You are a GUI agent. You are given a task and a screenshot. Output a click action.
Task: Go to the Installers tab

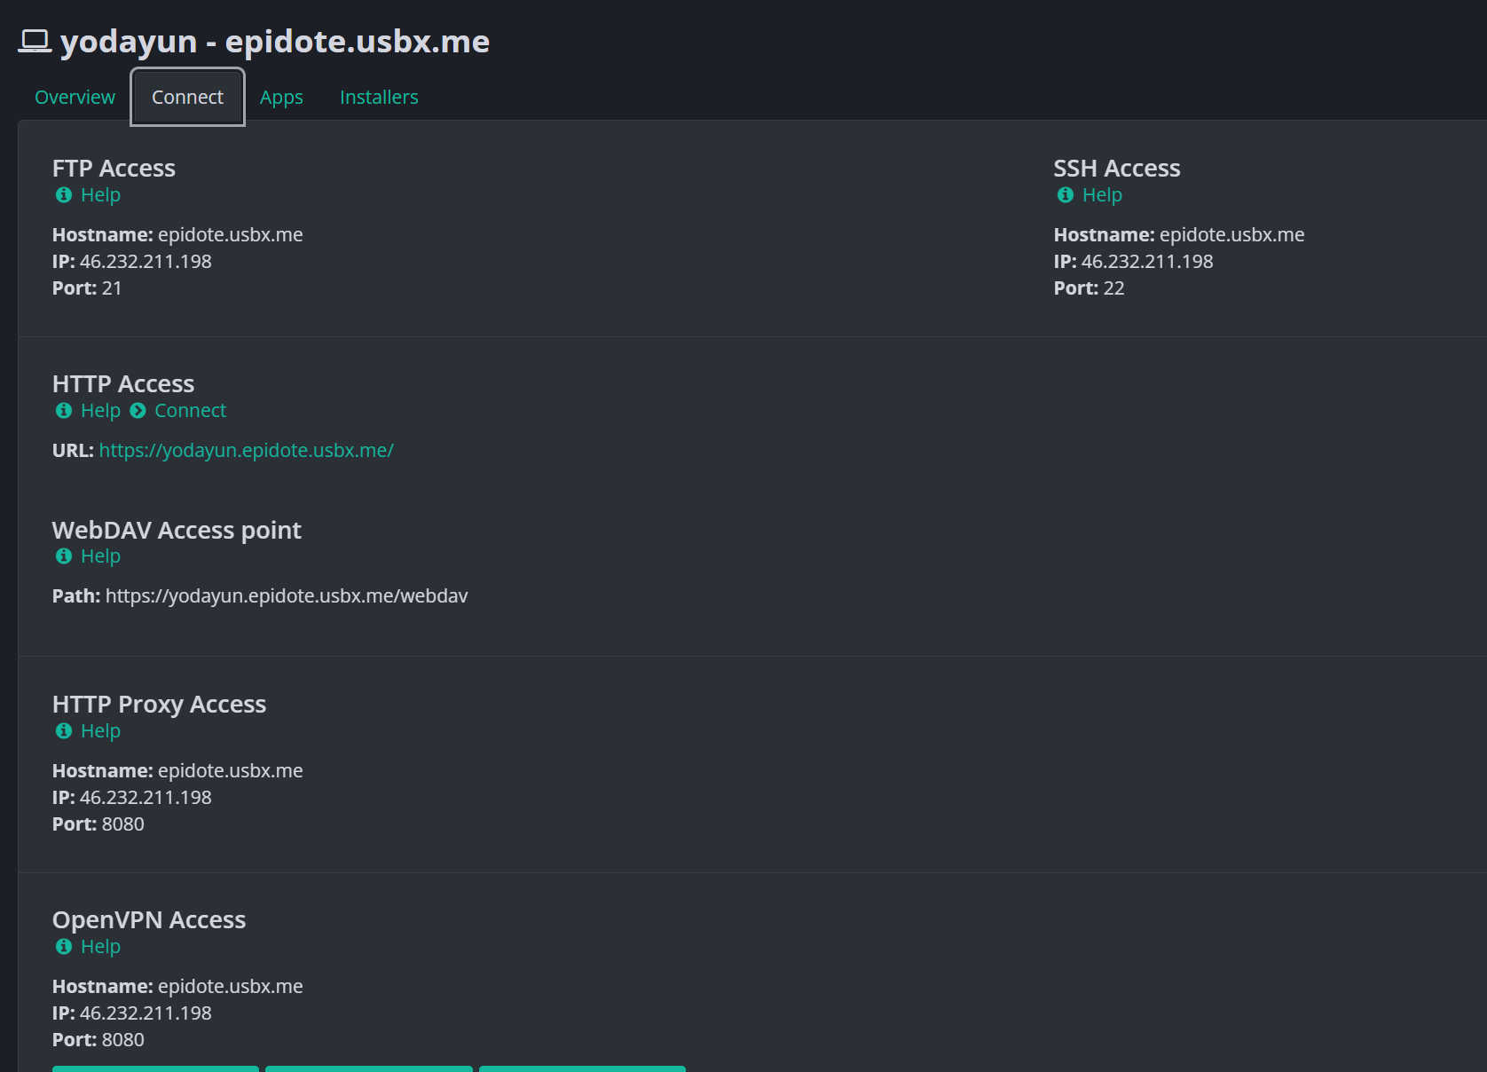coord(379,97)
